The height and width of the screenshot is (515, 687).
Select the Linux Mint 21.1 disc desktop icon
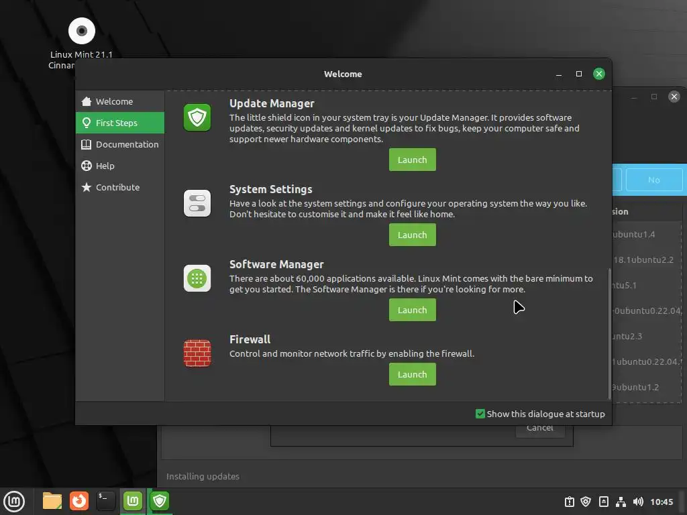tap(81, 31)
